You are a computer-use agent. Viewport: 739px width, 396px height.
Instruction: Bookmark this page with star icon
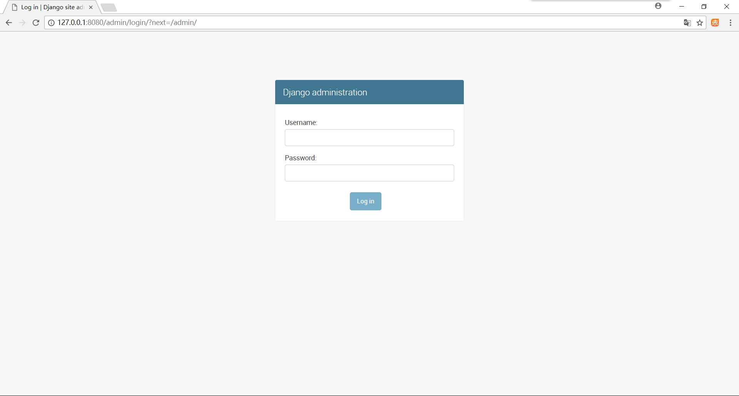point(700,23)
